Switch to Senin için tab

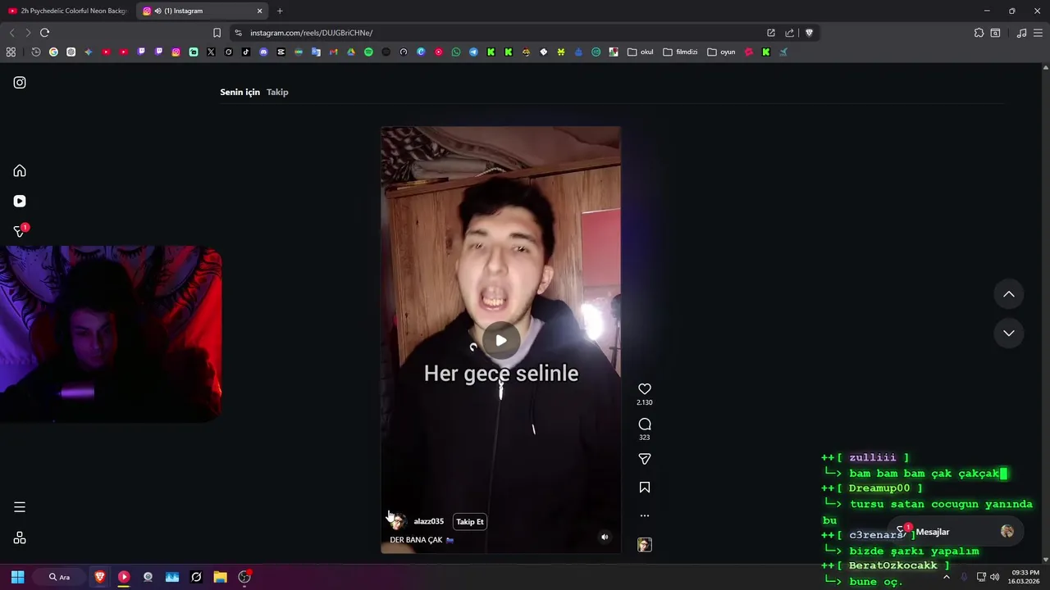pos(240,92)
